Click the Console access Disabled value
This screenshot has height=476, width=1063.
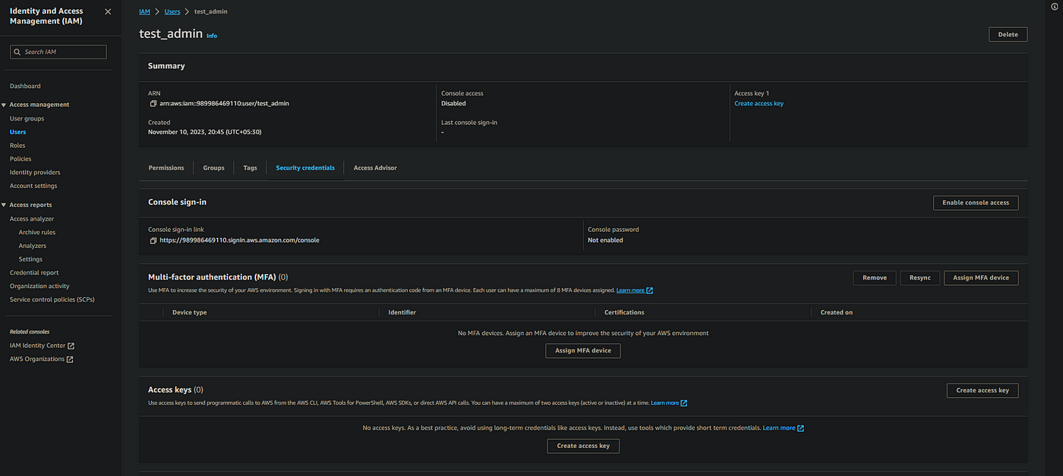pyautogui.click(x=453, y=103)
